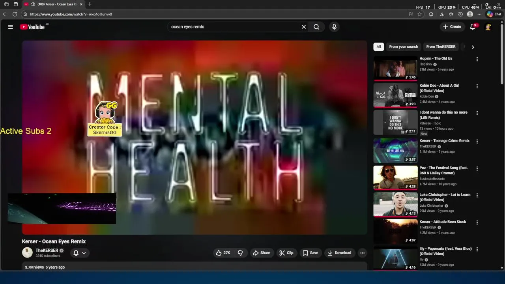This screenshot has height=284, width=505.
Task: Go to the YouTube home logo
Action: click(x=32, y=27)
